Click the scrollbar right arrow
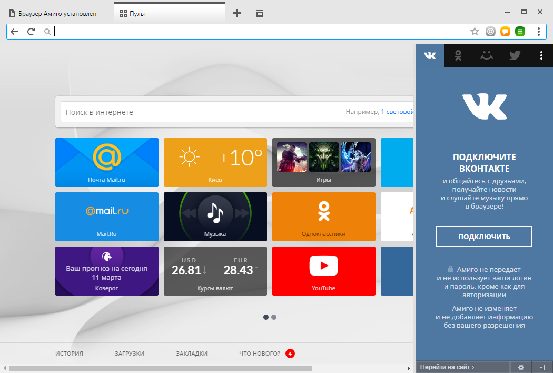The height and width of the screenshot is (373, 553). coord(408,368)
